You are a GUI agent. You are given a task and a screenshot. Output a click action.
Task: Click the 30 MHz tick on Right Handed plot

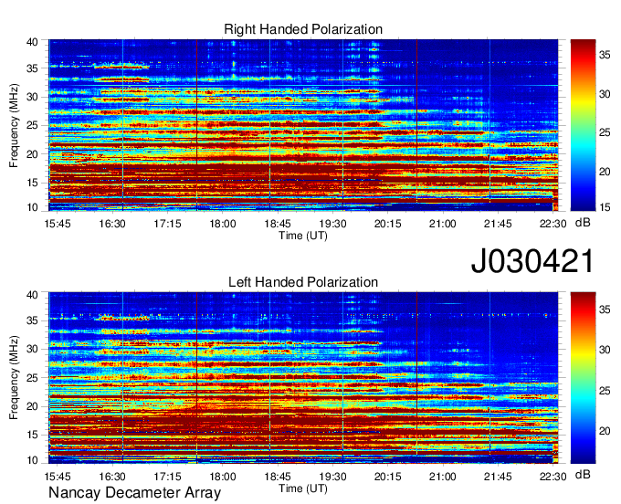(x=32, y=97)
